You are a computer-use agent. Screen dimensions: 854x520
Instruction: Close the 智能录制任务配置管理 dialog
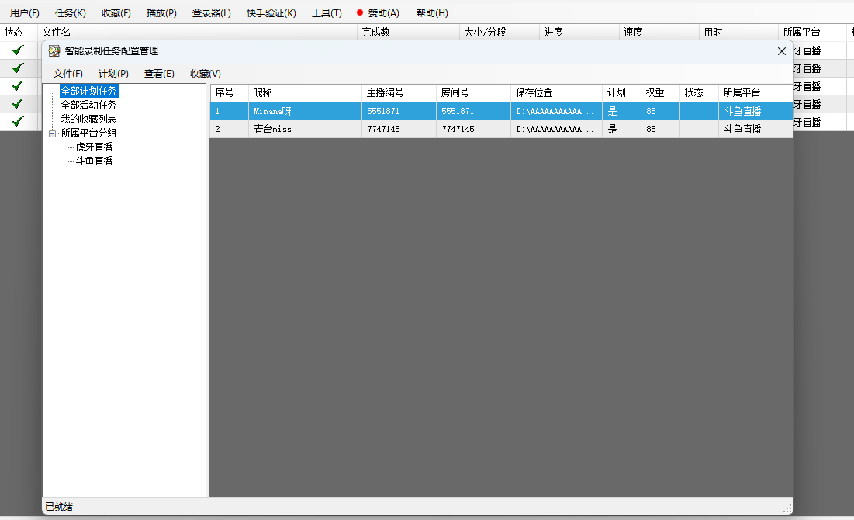(x=782, y=51)
